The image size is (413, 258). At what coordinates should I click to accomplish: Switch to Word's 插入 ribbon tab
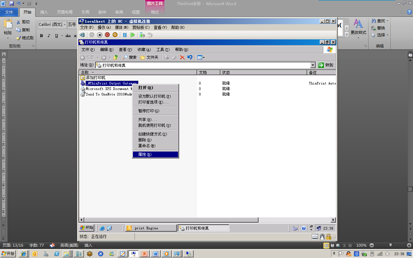(44, 12)
